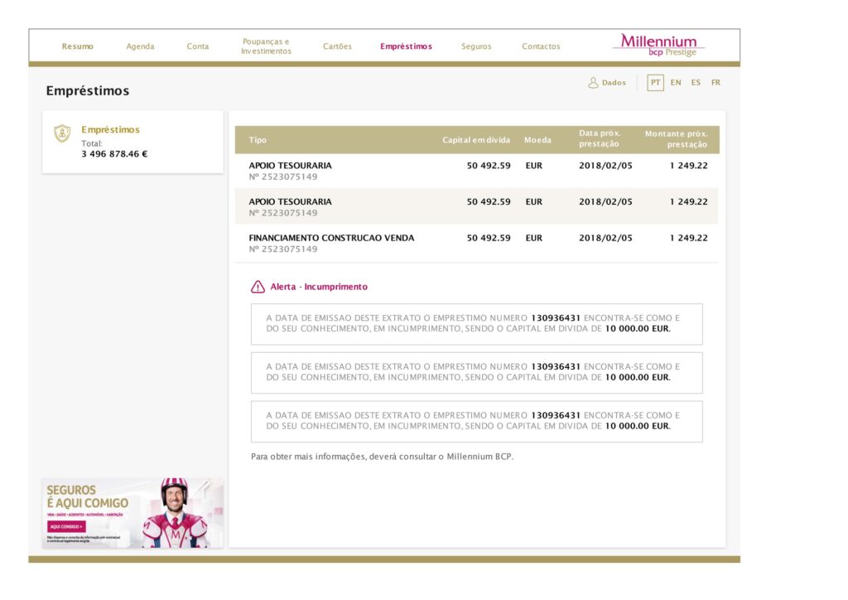Select the PT language option
848x600 pixels.
[x=653, y=82]
